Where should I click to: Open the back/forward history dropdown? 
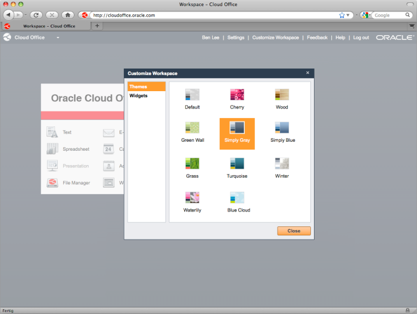pos(26,15)
